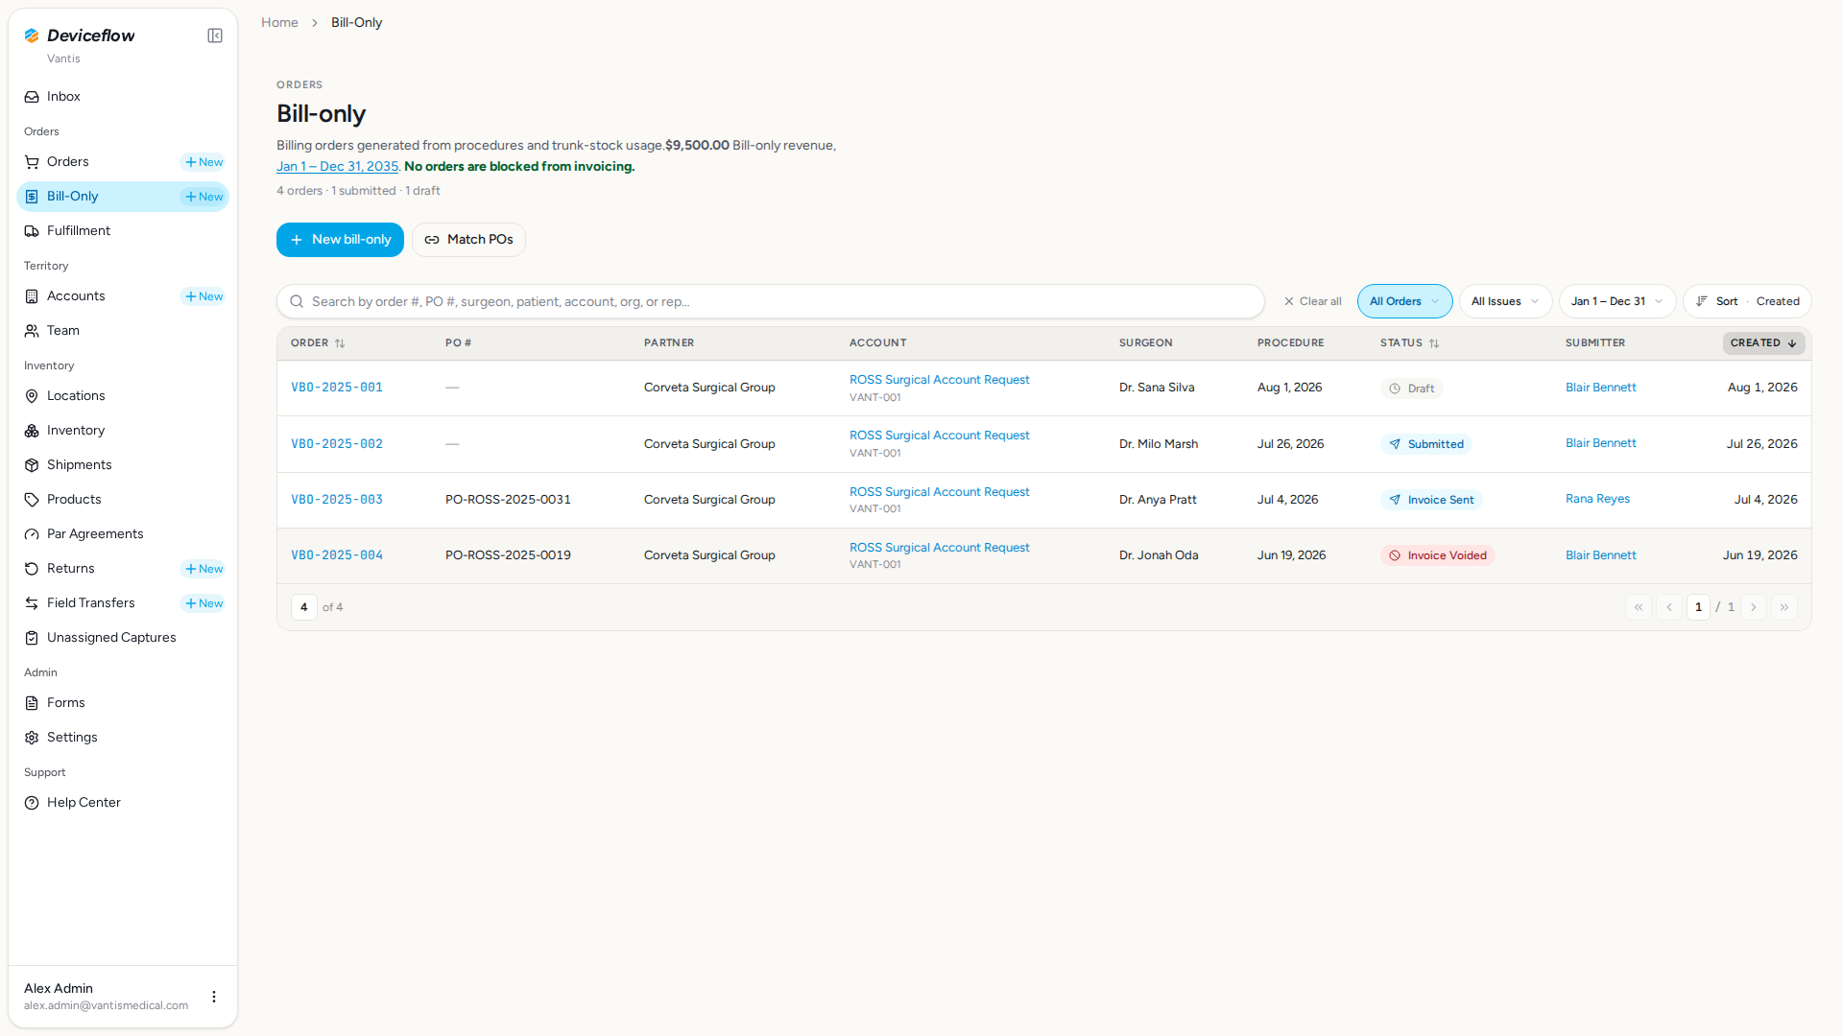Open submitter Rana Reyes link
Image resolution: width=1843 pixels, height=1036 pixels.
[x=1597, y=499]
